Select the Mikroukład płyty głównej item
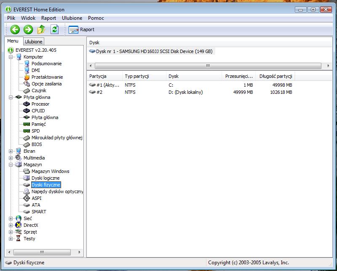The width and height of the screenshot is (337, 271). point(57,138)
